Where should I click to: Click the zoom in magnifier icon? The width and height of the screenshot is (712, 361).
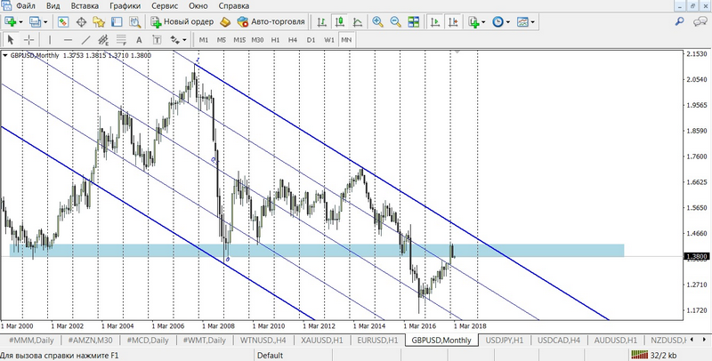tap(378, 21)
